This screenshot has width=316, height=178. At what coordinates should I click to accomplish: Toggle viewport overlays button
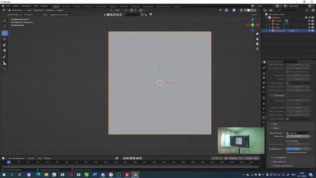(234, 10)
